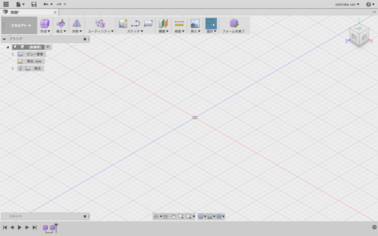
Task: Redo the last undone action
Action: (x=59, y=4)
